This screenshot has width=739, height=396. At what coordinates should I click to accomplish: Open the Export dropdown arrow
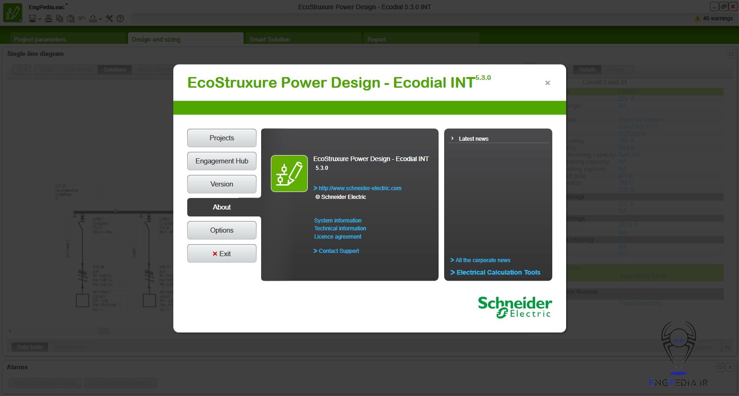point(100,19)
